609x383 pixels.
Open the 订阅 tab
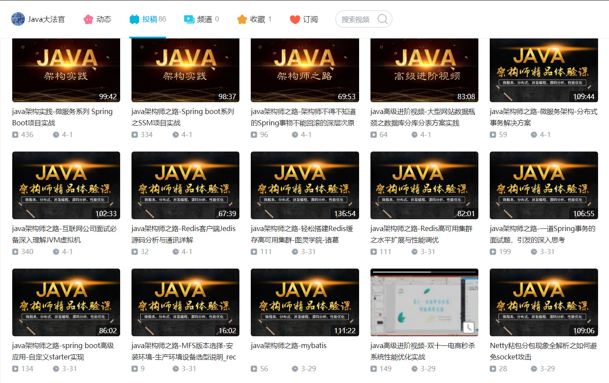tap(304, 19)
